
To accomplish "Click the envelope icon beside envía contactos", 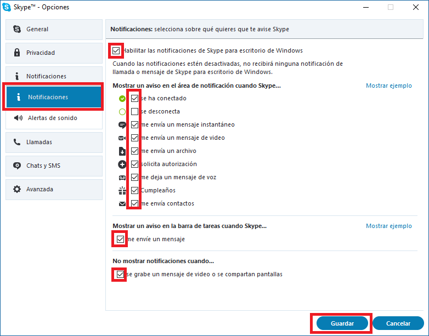I will pyautogui.click(x=122, y=204).
